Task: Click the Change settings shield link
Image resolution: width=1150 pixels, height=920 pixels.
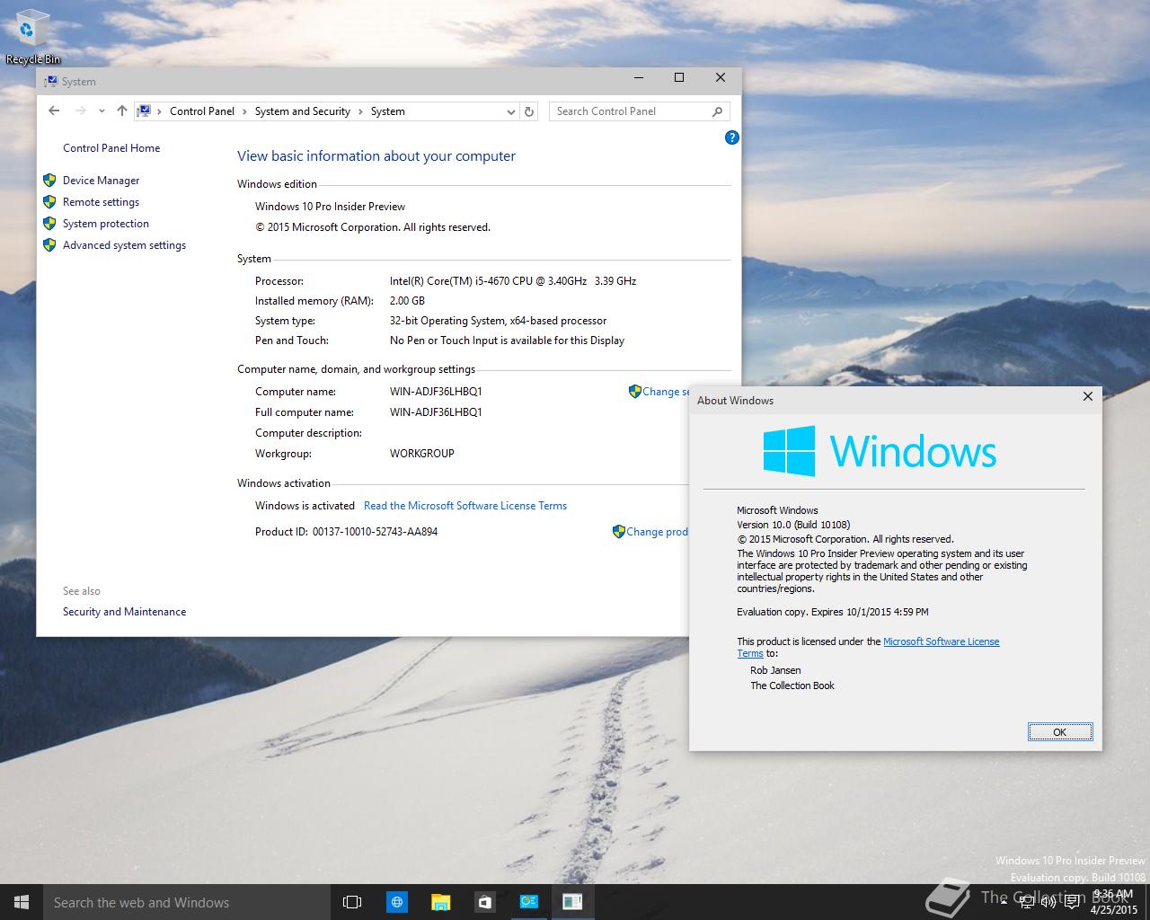Action: tap(659, 392)
